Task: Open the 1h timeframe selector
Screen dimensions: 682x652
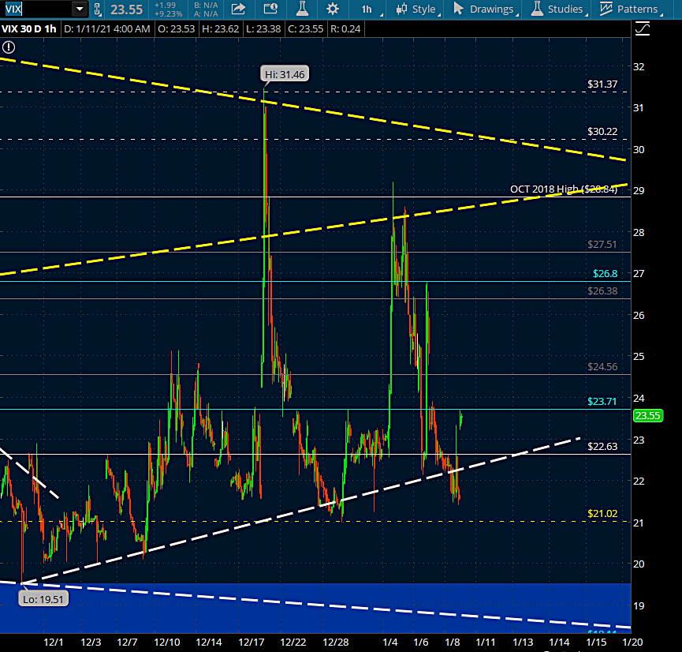Action: pos(367,9)
